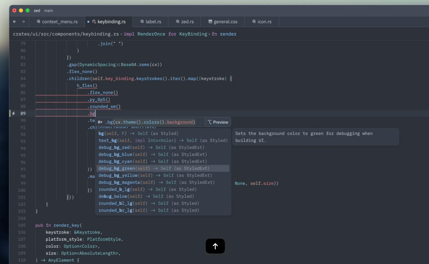Open the label.rs tab
429x264 pixels.
(150, 22)
